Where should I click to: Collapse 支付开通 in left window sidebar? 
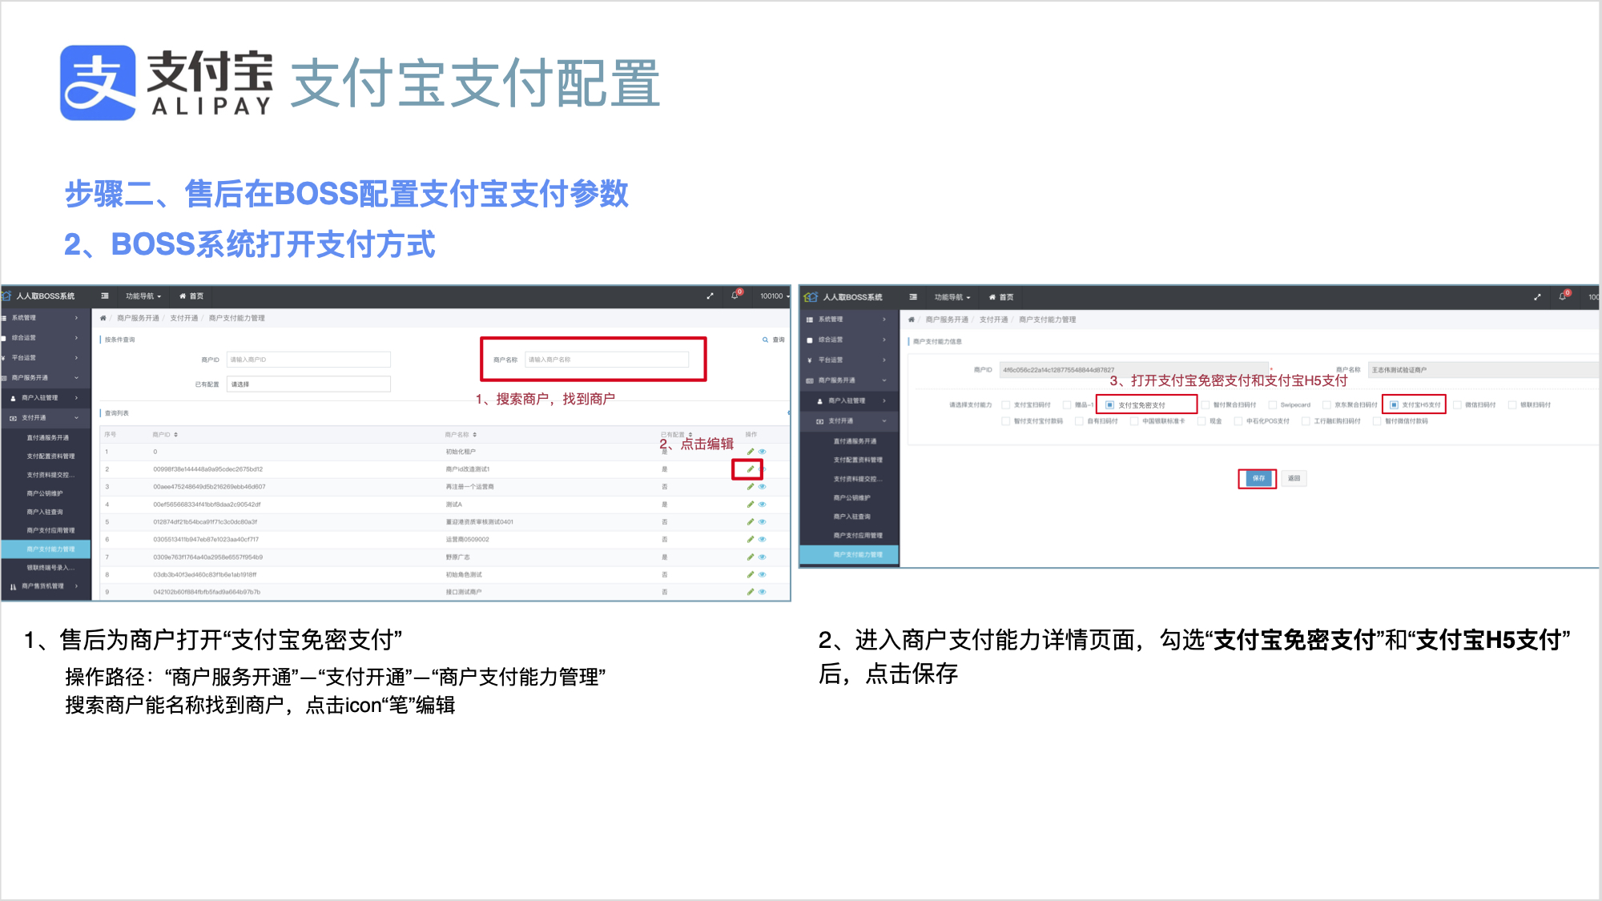[x=45, y=418]
